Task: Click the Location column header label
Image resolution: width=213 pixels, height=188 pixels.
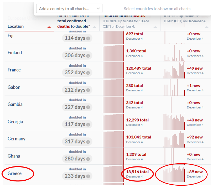Action: tap(15, 26)
